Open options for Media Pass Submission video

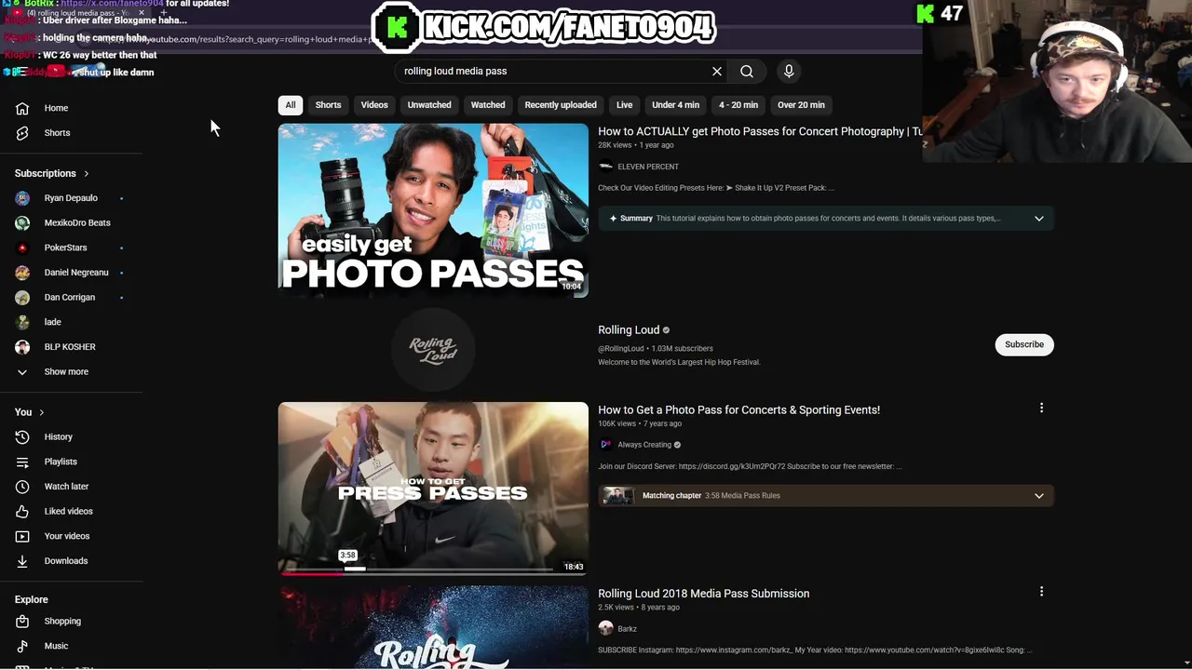[1041, 591]
